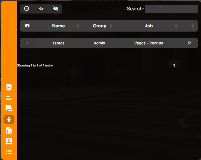The image size is (201, 160).
Task: Toggle the crossed-out eye visibility icon
Action: 56,9
